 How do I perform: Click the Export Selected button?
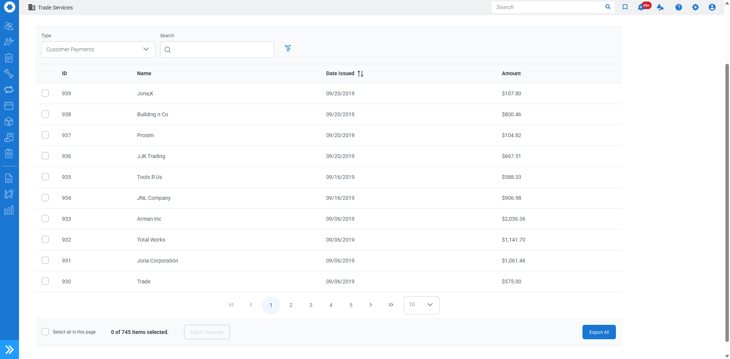pos(206,332)
